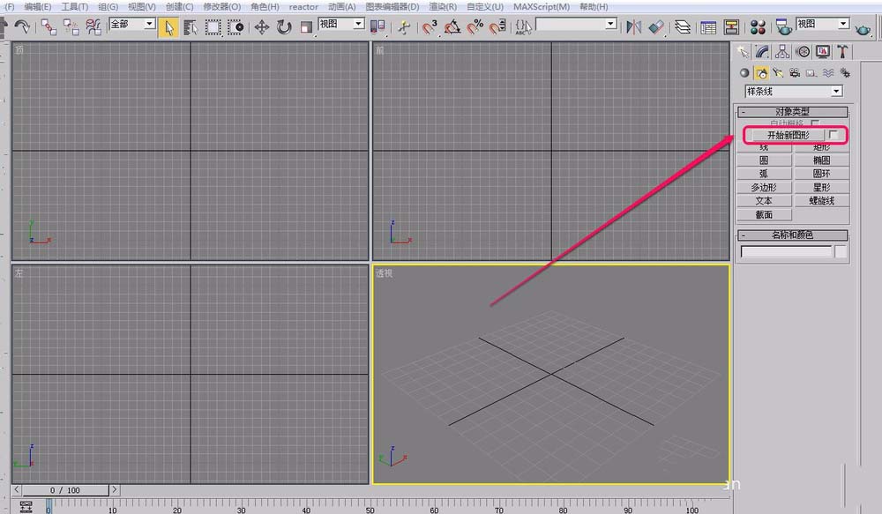
Task: Open the Curve Editor icon
Action: [709, 27]
